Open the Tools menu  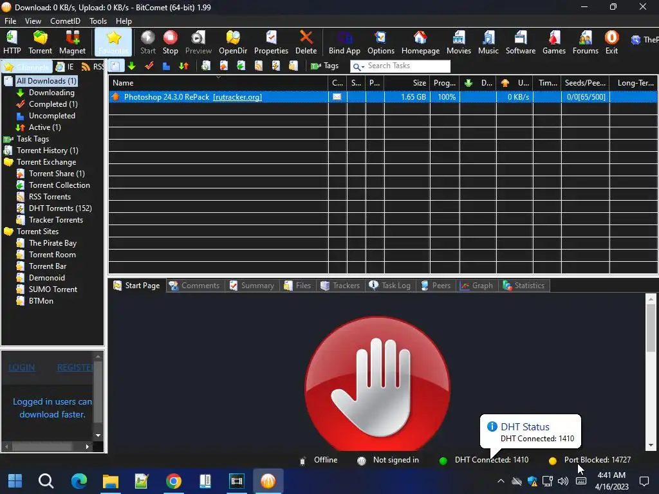pyautogui.click(x=98, y=21)
